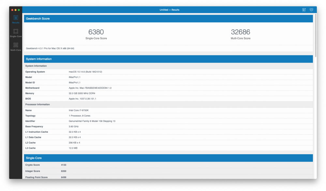Switch to Multi-Core sidebar view
The width and height of the screenshot is (326, 191).
tap(16, 47)
